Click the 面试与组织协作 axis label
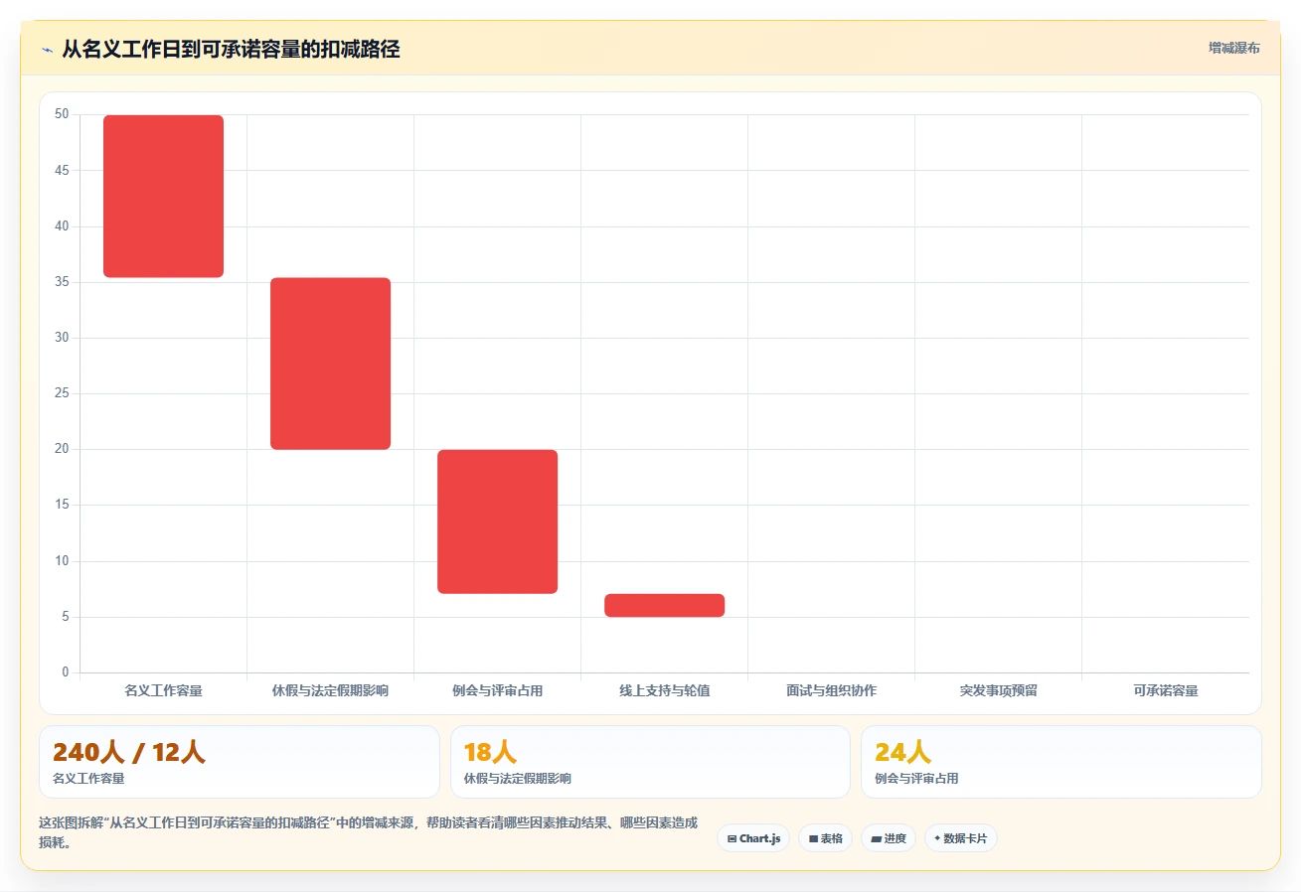The width and height of the screenshot is (1301, 892). click(x=832, y=690)
